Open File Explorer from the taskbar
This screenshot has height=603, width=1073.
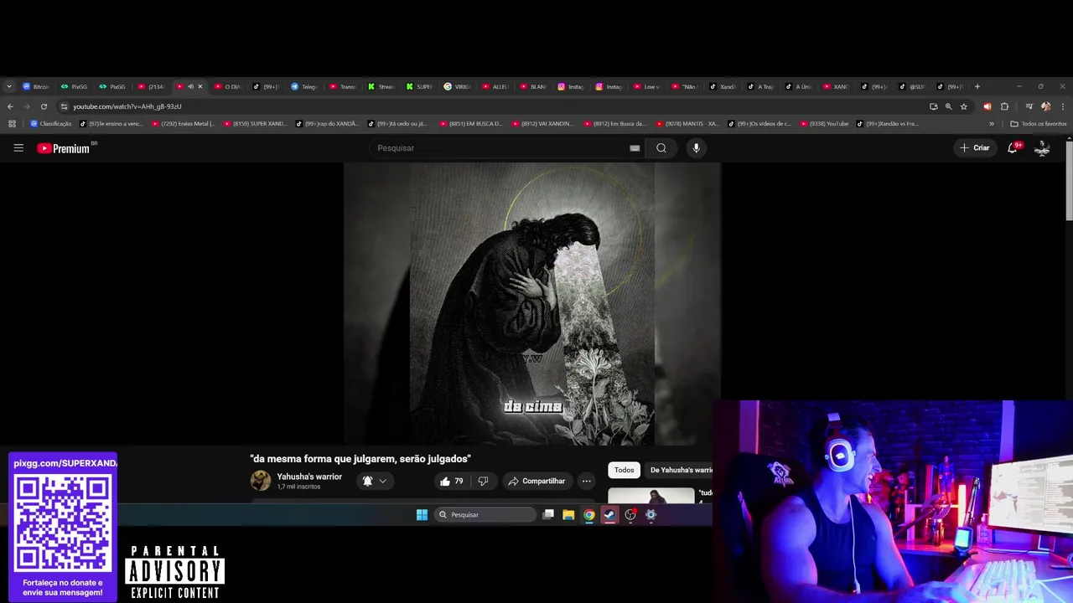[x=568, y=515]
